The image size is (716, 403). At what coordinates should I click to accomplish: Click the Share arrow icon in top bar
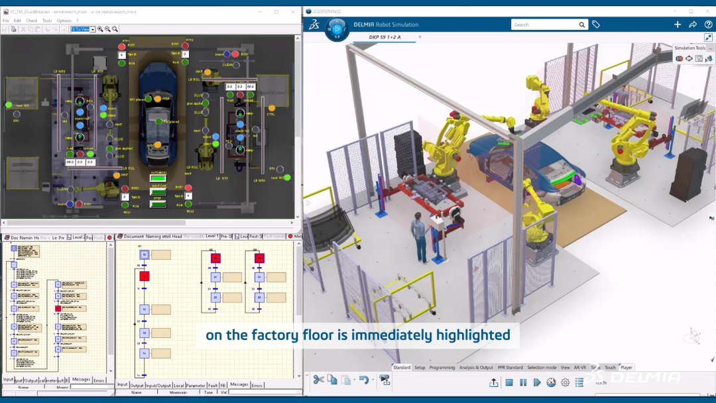tap(693, 25)
